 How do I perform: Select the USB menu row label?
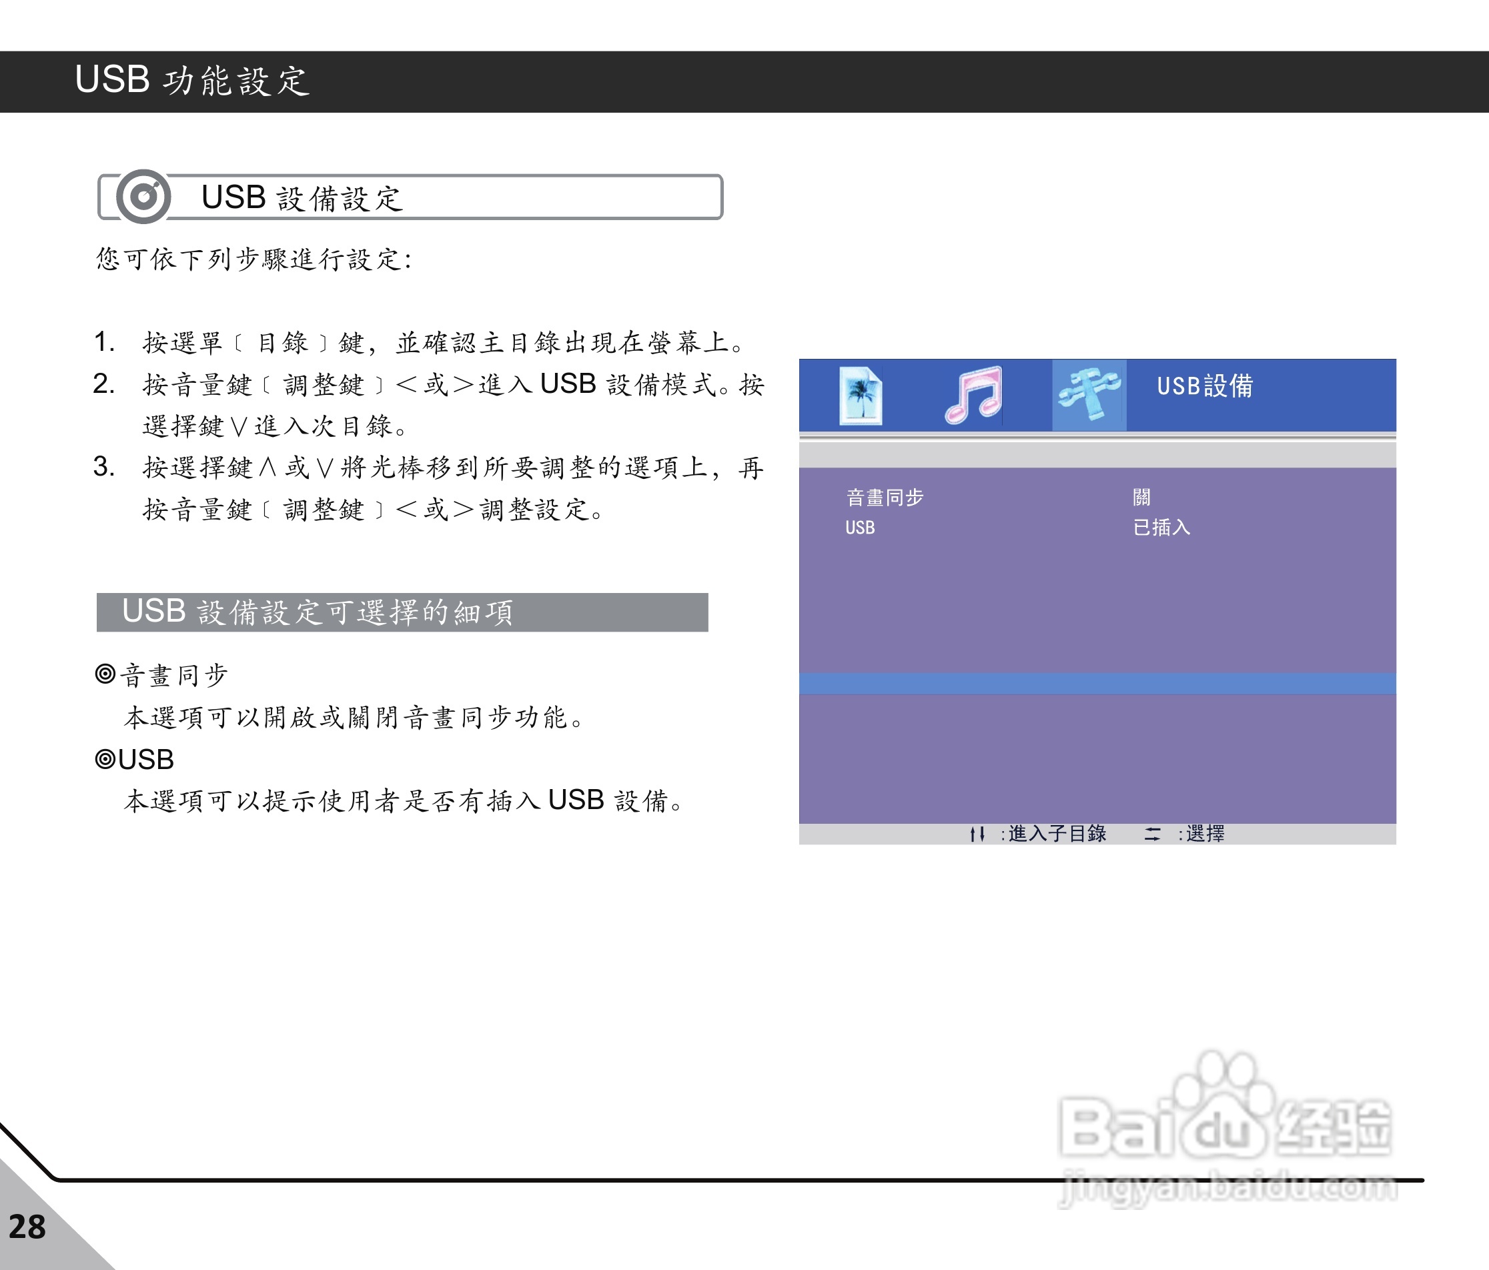860,528
